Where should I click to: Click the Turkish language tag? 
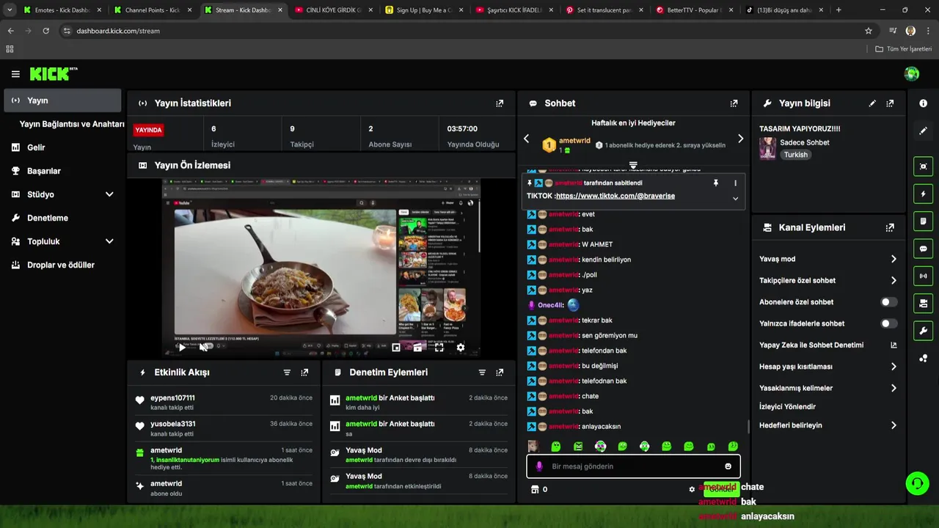click(795, 155)
